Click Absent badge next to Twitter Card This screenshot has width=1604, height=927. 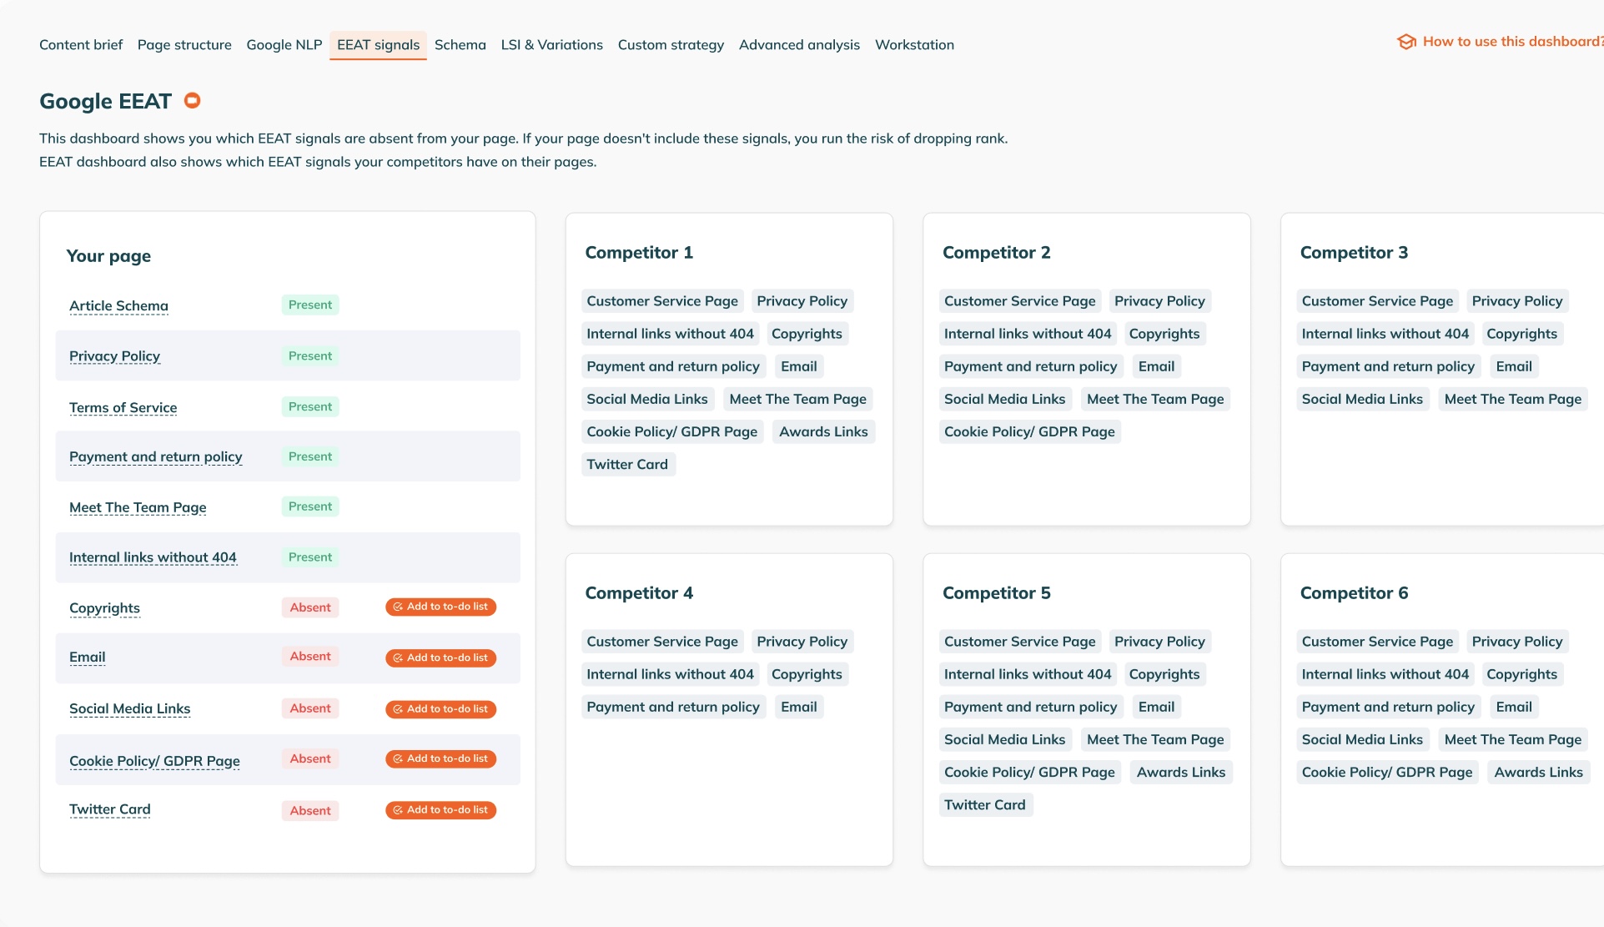tap(310, 811)
